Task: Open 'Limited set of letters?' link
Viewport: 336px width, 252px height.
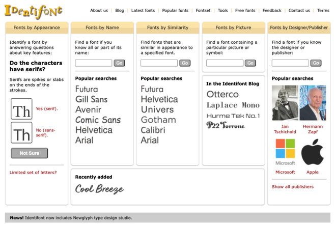Action: point(33,173)
